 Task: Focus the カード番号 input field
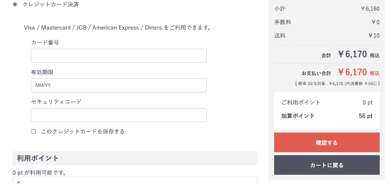(x=119, y=55)
